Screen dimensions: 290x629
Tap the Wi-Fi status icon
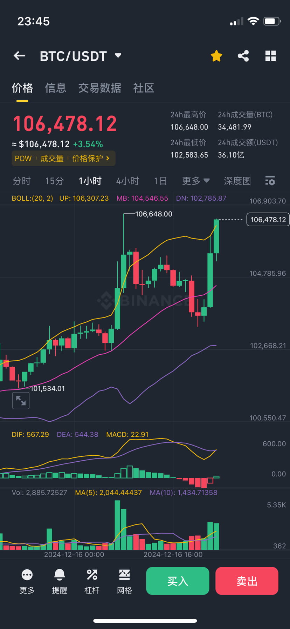pos(253,21)
